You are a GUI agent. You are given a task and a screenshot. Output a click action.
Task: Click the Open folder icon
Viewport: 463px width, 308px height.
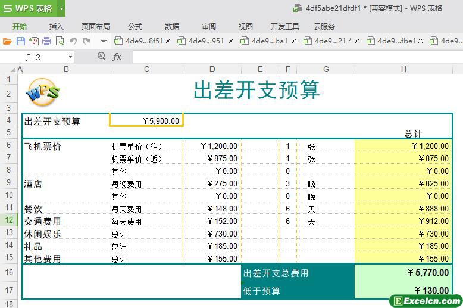tap(7, 41)
